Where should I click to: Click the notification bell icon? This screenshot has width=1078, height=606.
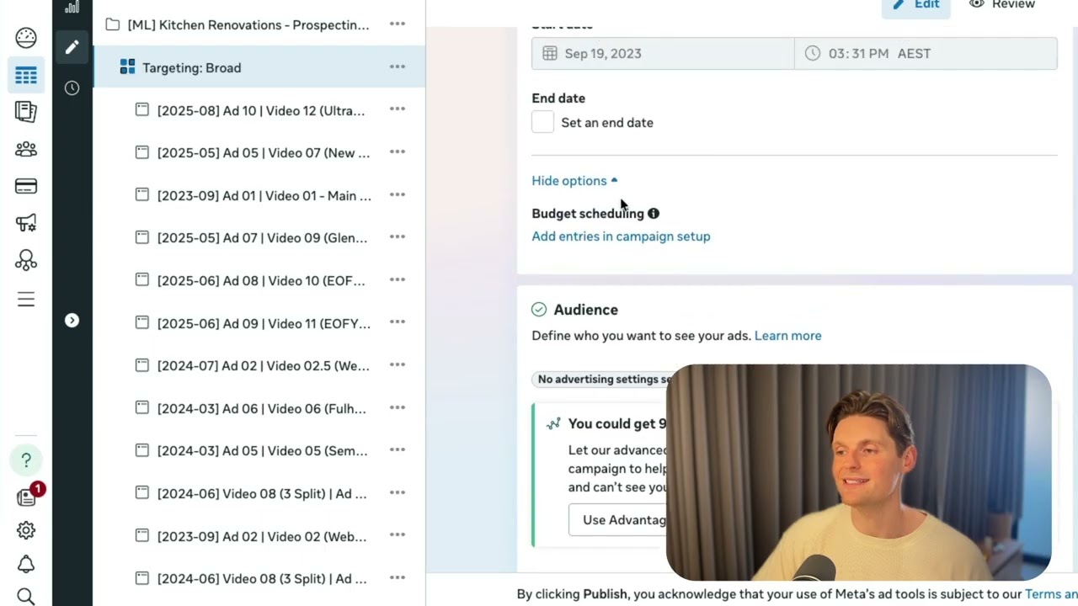26,564
